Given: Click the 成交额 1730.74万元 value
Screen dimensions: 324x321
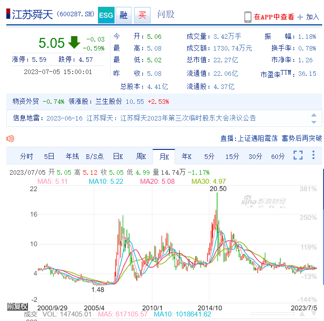Looking at the screenshot, I should click(x=232, y=48).
